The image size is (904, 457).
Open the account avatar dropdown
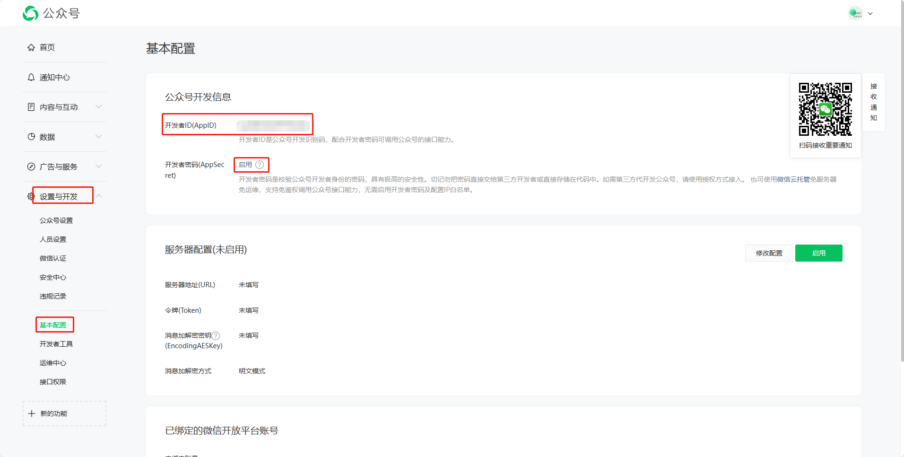860,13
